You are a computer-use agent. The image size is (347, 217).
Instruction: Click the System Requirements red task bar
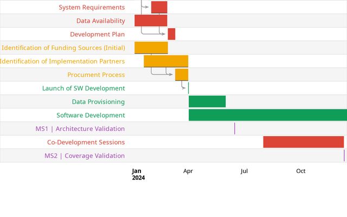click(159, 7)
